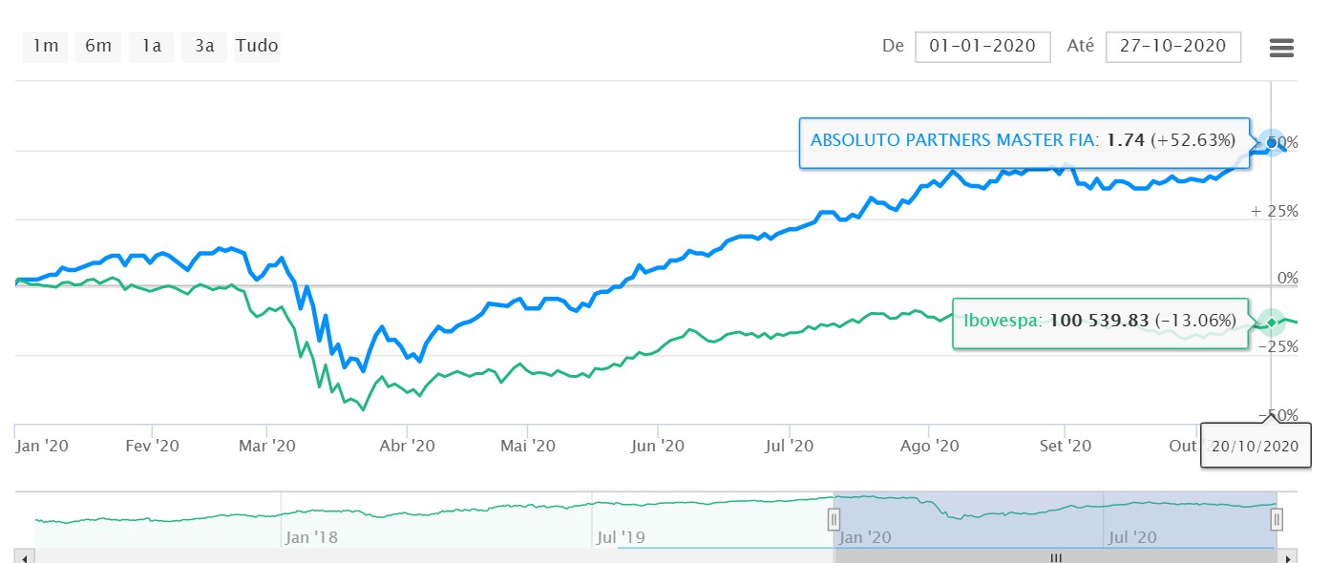This screenshot has width=1330, height=563.
Task: Show the full Tudo range
Action: 257,46
